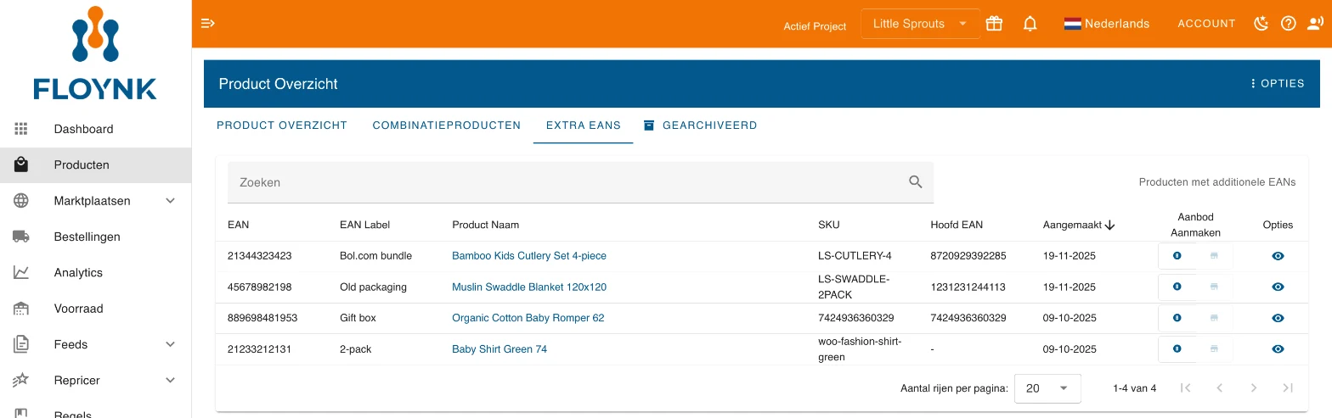This screenshot has width=1332, height=418.
Task: Open the Baby Shirt Green 74 link
Action: [499, 348]
